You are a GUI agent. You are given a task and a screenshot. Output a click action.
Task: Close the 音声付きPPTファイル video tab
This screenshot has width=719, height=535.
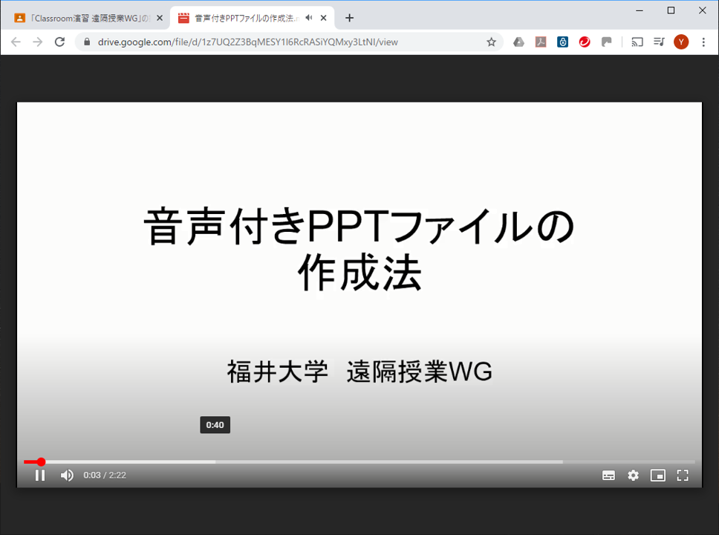click(x=323, y=19)
